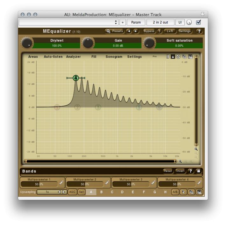The height and width of the screenshot is (225, 226).
Task: Open the Sonogram menu
Action: point(114,57)
